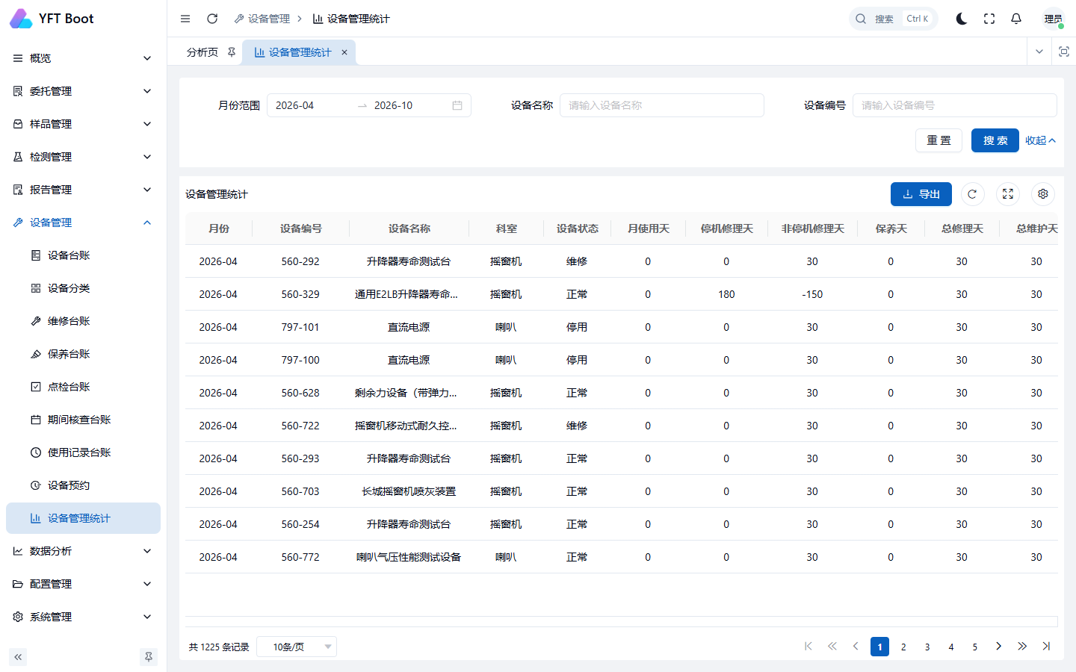Open the 10条/页 page size dropdown
The height and width of the screenshot is (672, 1076).
(297, 647)
